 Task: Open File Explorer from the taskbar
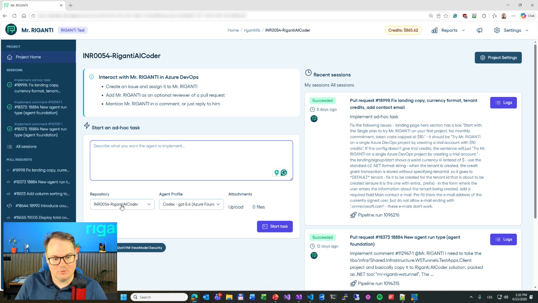pyautogui.click(x=229, y=297)
